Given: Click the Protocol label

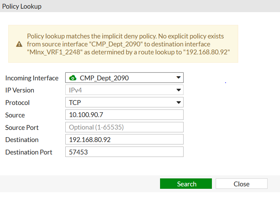Looking at the screenshot, I should point(18,103).
